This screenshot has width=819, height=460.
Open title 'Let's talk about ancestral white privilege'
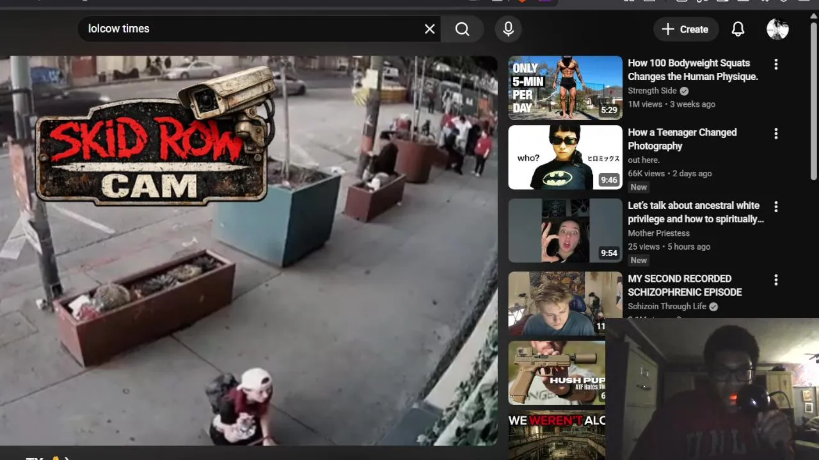[696, 212]
